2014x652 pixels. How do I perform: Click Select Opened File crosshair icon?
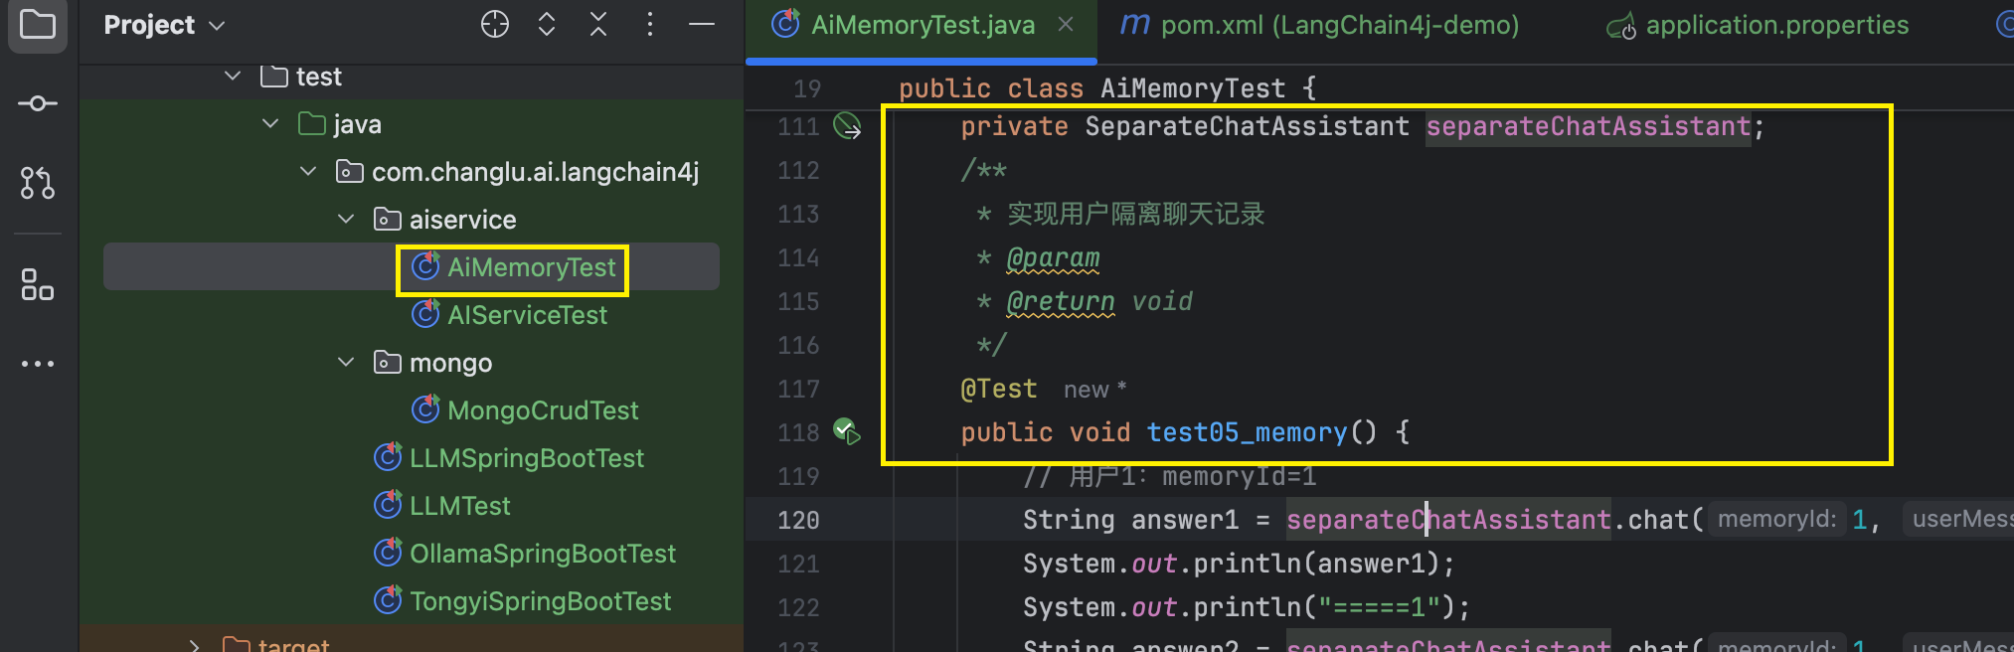coord(495,24)
